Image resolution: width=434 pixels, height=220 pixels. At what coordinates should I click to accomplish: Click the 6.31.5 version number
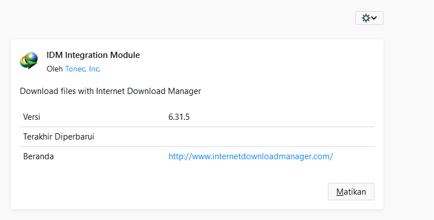[179, 117]
